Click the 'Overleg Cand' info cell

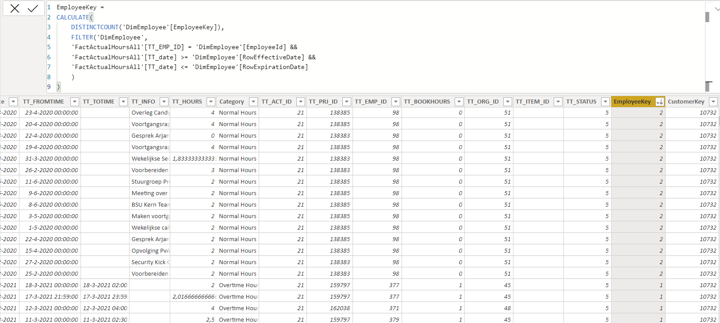coord(150,113)
